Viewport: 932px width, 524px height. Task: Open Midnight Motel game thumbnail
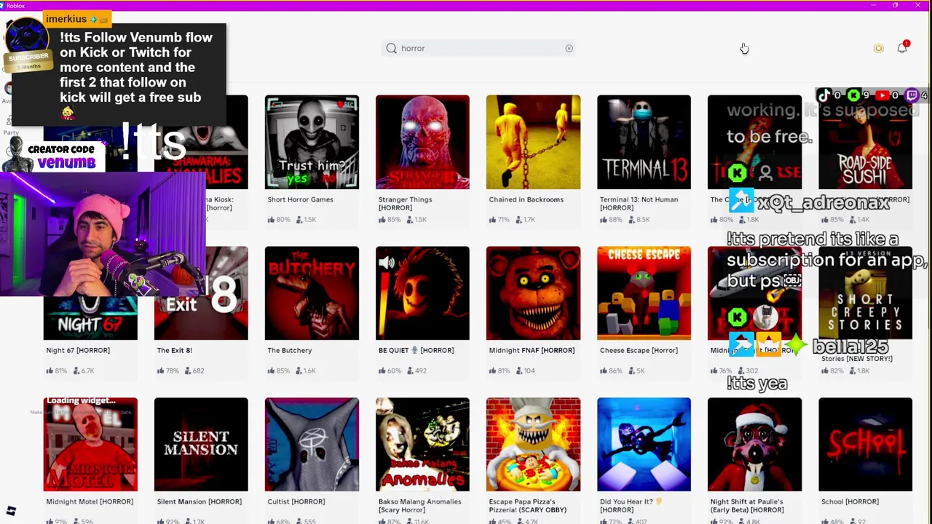click(90, 445)
